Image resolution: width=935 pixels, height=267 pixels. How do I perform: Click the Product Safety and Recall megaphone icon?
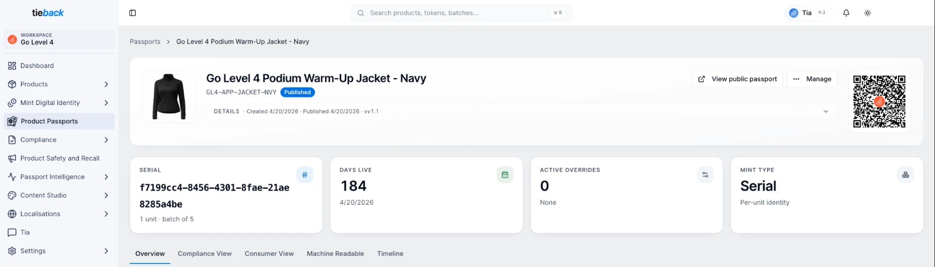pyautogui.click(x=12, y=158)
